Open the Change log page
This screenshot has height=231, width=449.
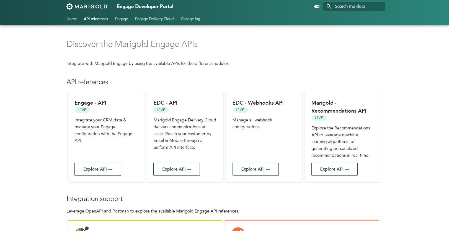(190, 19)
